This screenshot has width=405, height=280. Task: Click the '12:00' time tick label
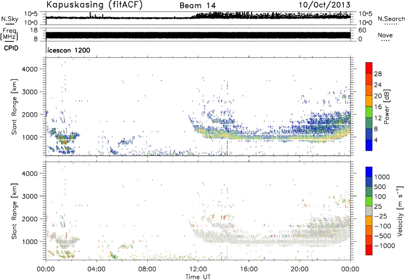tap(198, 269)
